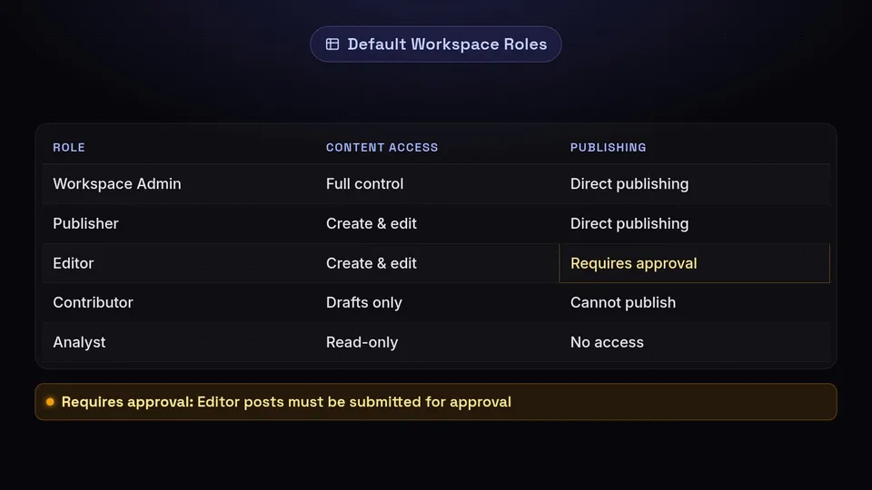Select the Publisher role cell
The image size is (872, 490).
pos(85,223)
